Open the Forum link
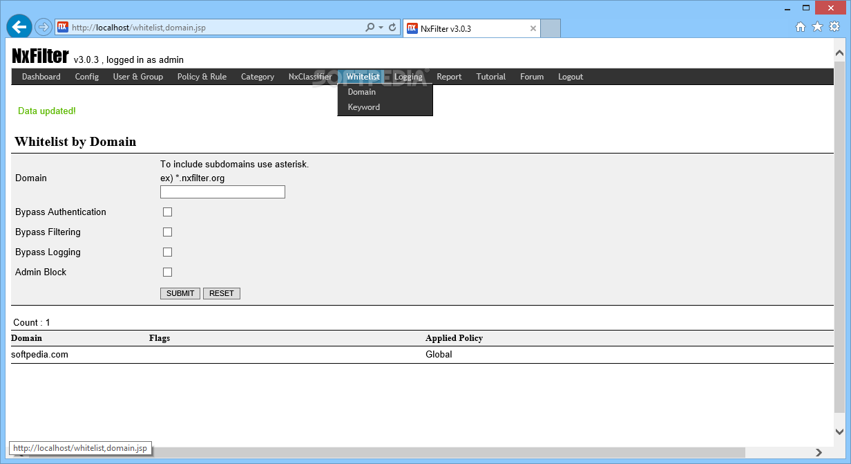 click(x=532, y=77)
